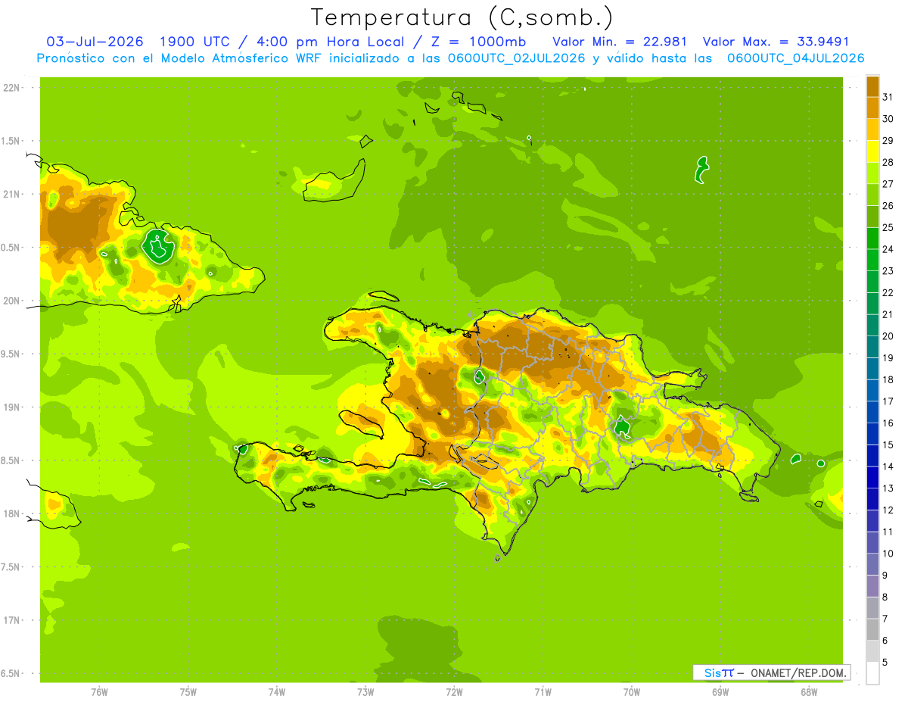Click the "7.5N" latitude axis label
The height and width of the screenshot is (702, 908).
(x=11, y=567)
